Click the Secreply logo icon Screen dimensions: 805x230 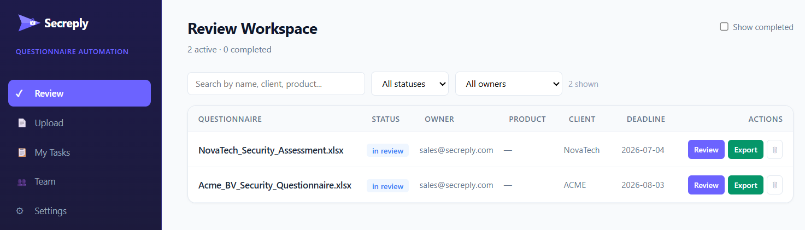(x=29, y=23)
